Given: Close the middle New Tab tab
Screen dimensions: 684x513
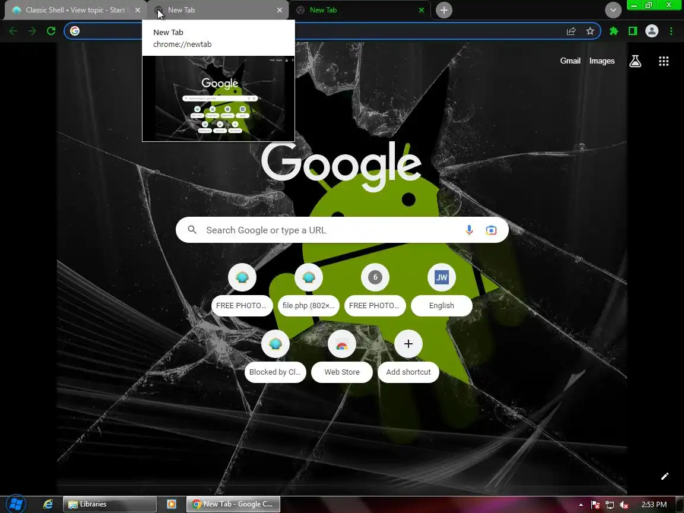Looking at the screenshot, I should coord(280,10).
